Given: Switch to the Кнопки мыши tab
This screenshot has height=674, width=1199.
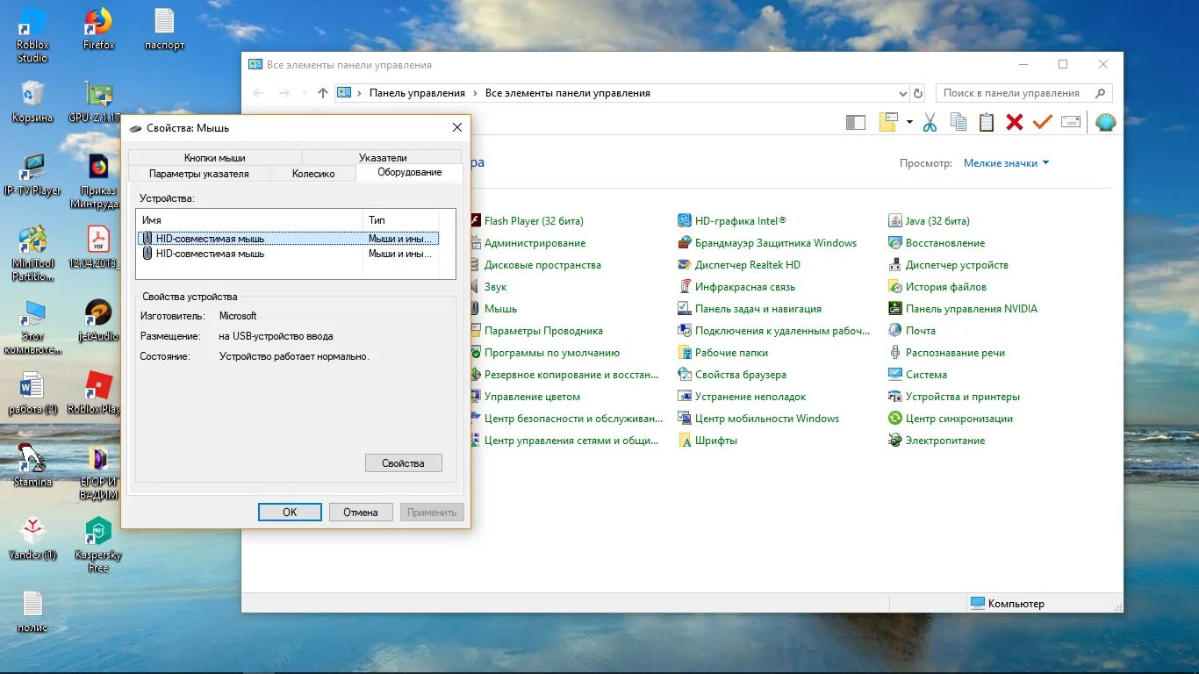Looking at the screenshot, I should (x=215, y=157).
